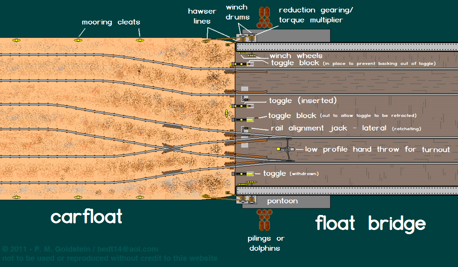The width and height of the screenshot is (458, 267).
Task: Click the leftmost top mooring cleat
Action: point(16,40)
